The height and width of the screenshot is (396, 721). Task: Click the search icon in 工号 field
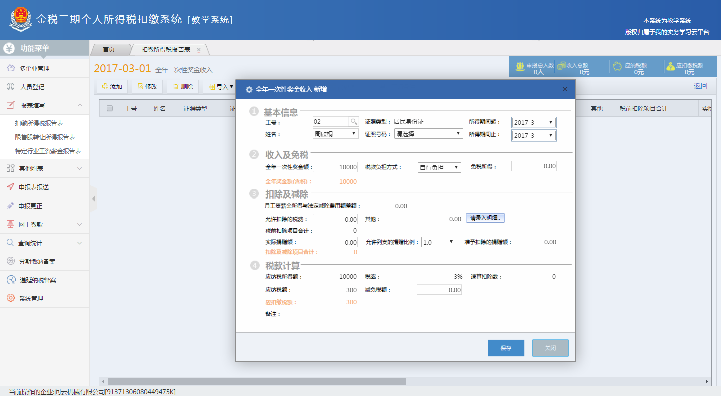pos(354,121)
